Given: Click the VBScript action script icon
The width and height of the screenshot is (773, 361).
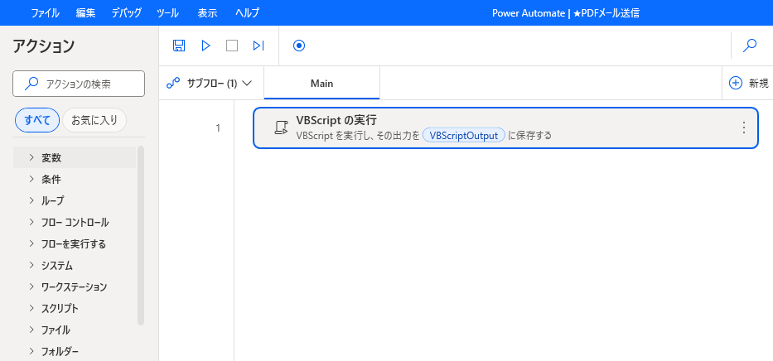Looking at the screenshot, I should (x=281, y=128).
